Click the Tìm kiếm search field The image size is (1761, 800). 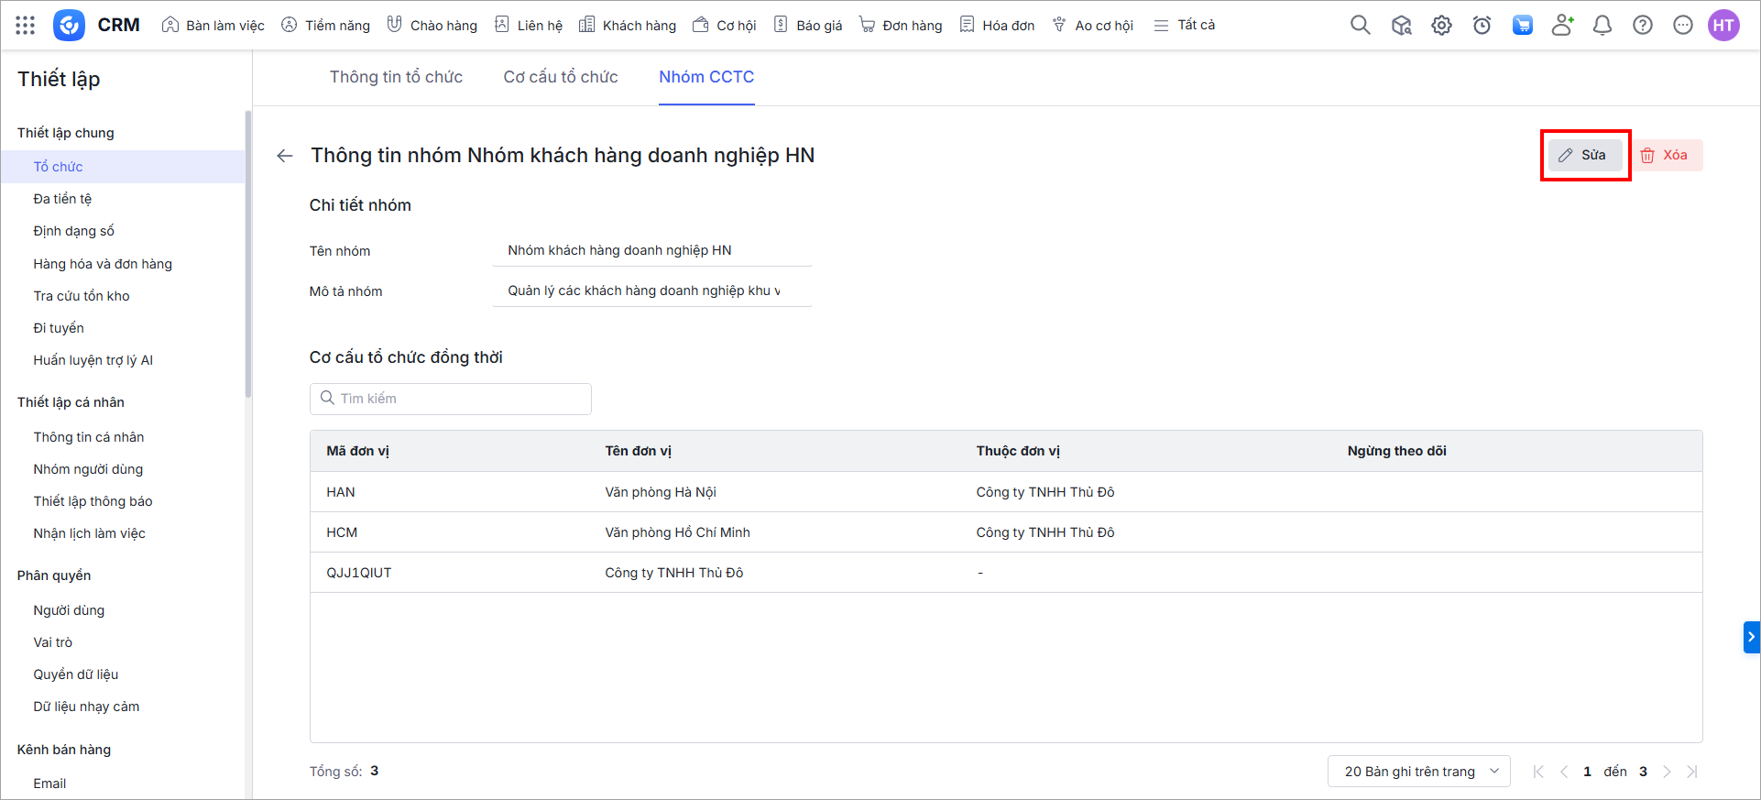click(x=451, y=399)
